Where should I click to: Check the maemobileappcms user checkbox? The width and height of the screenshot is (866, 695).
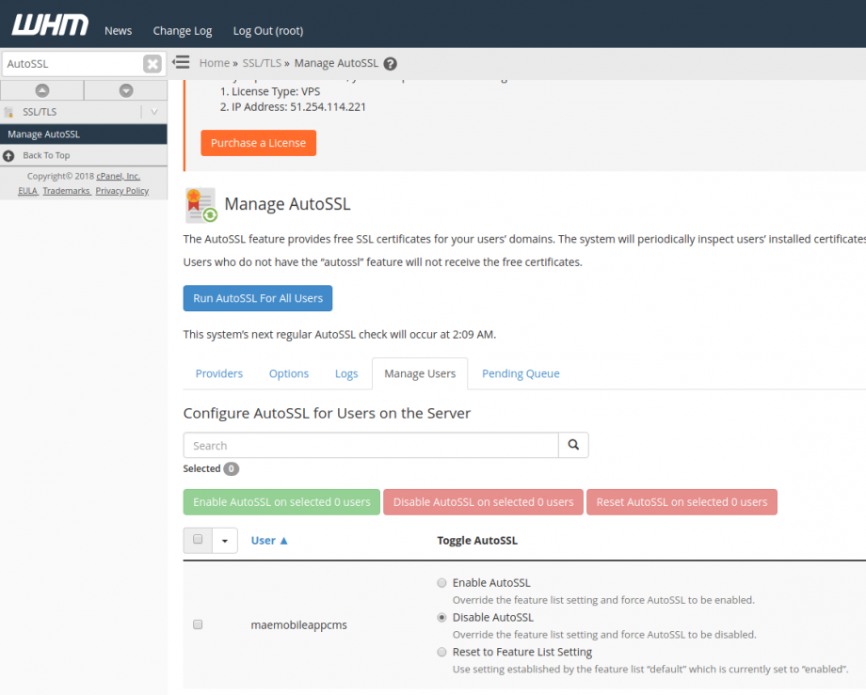click(198, 624)
